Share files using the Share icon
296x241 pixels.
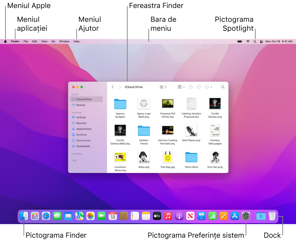click(x=191, y=87)
